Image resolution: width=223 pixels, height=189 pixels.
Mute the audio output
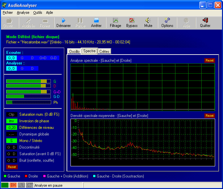pyautogui.click(x=148, y=22)
